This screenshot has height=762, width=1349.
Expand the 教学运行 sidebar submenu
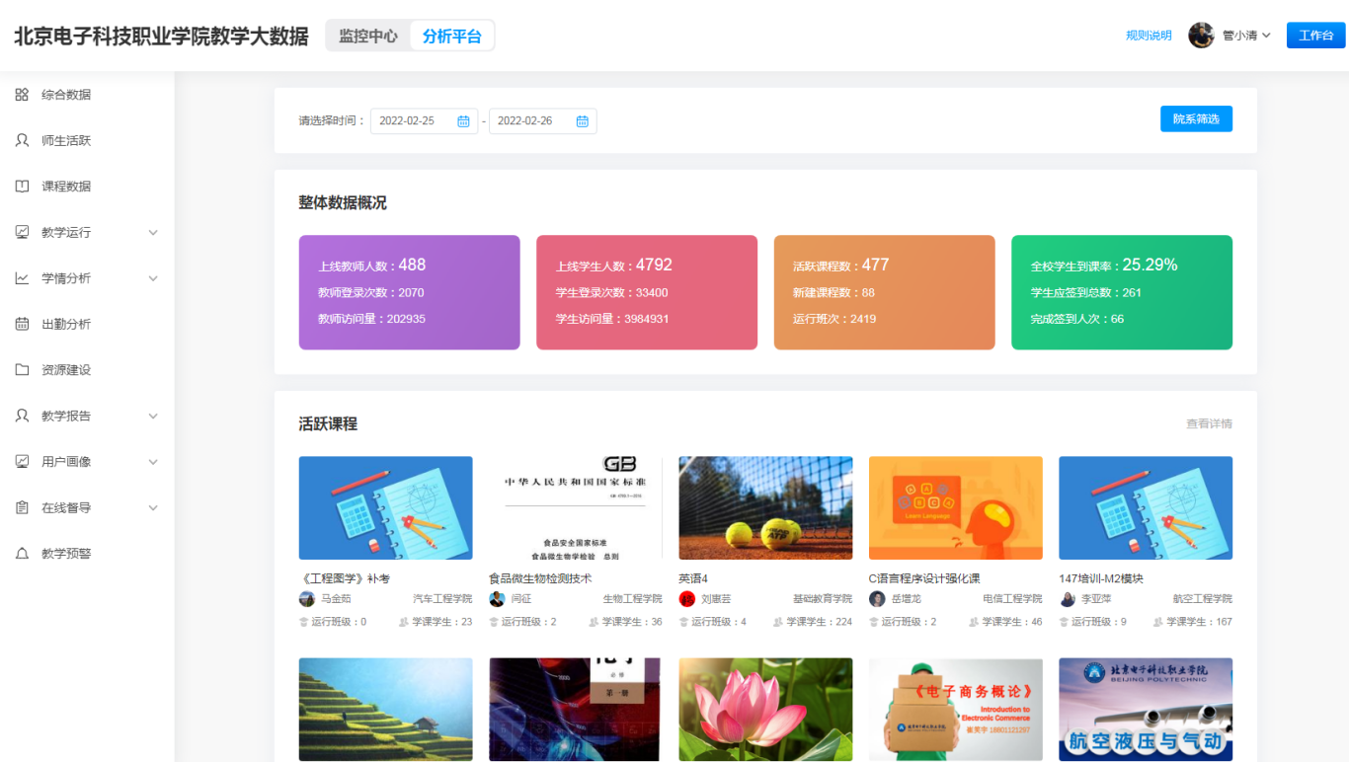click(x=153, y=233)
